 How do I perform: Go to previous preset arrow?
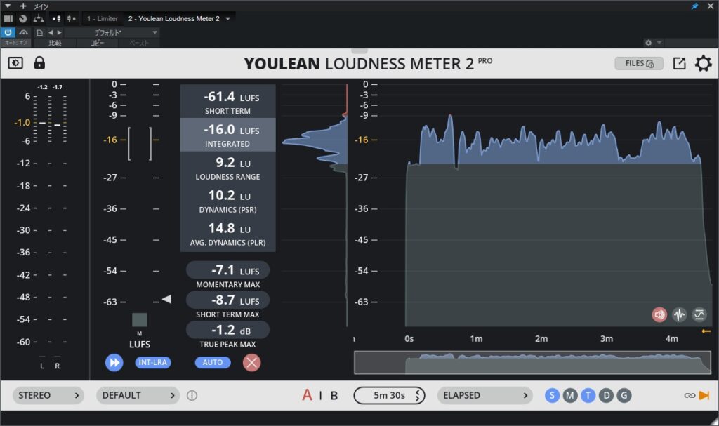coord(51,32)
